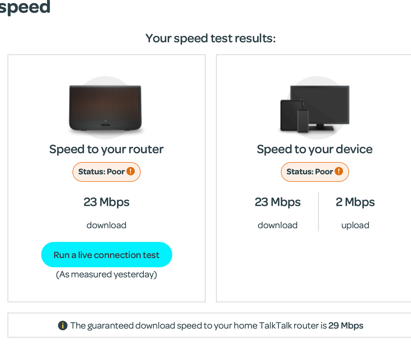Click the Speed to your device heading
411x346 pixels.
click(x=315, y=149)
